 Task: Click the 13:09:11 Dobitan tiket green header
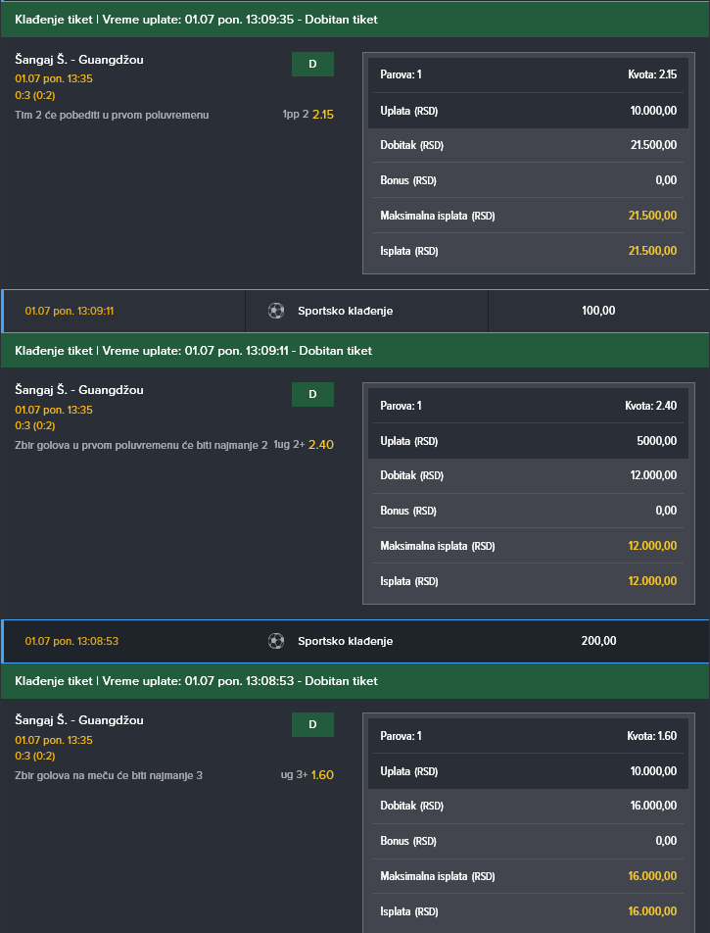pos(355,351)
